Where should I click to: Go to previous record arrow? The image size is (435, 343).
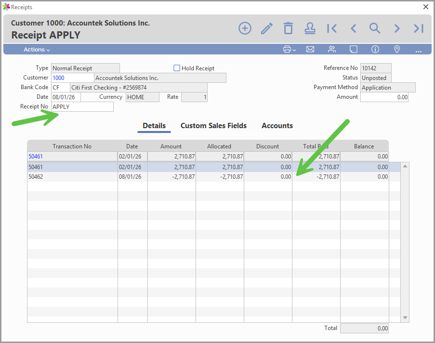click(353, 28)
